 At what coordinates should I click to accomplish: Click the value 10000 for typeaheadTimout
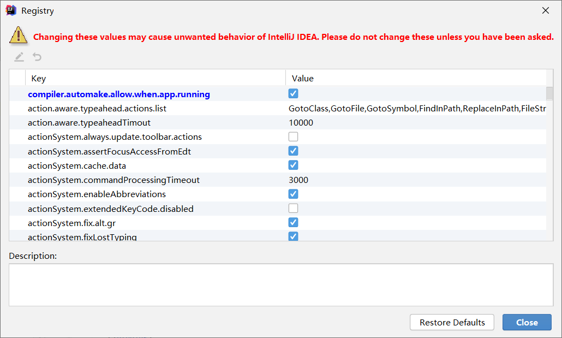pos(301,123)
